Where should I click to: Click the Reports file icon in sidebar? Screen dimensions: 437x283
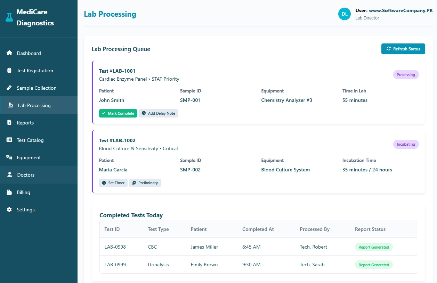(9, 123)
